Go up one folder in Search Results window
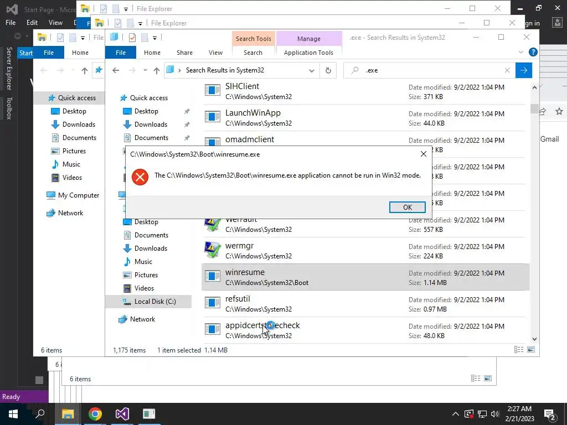This screenshot has width=567, height=425. [156, 70]
